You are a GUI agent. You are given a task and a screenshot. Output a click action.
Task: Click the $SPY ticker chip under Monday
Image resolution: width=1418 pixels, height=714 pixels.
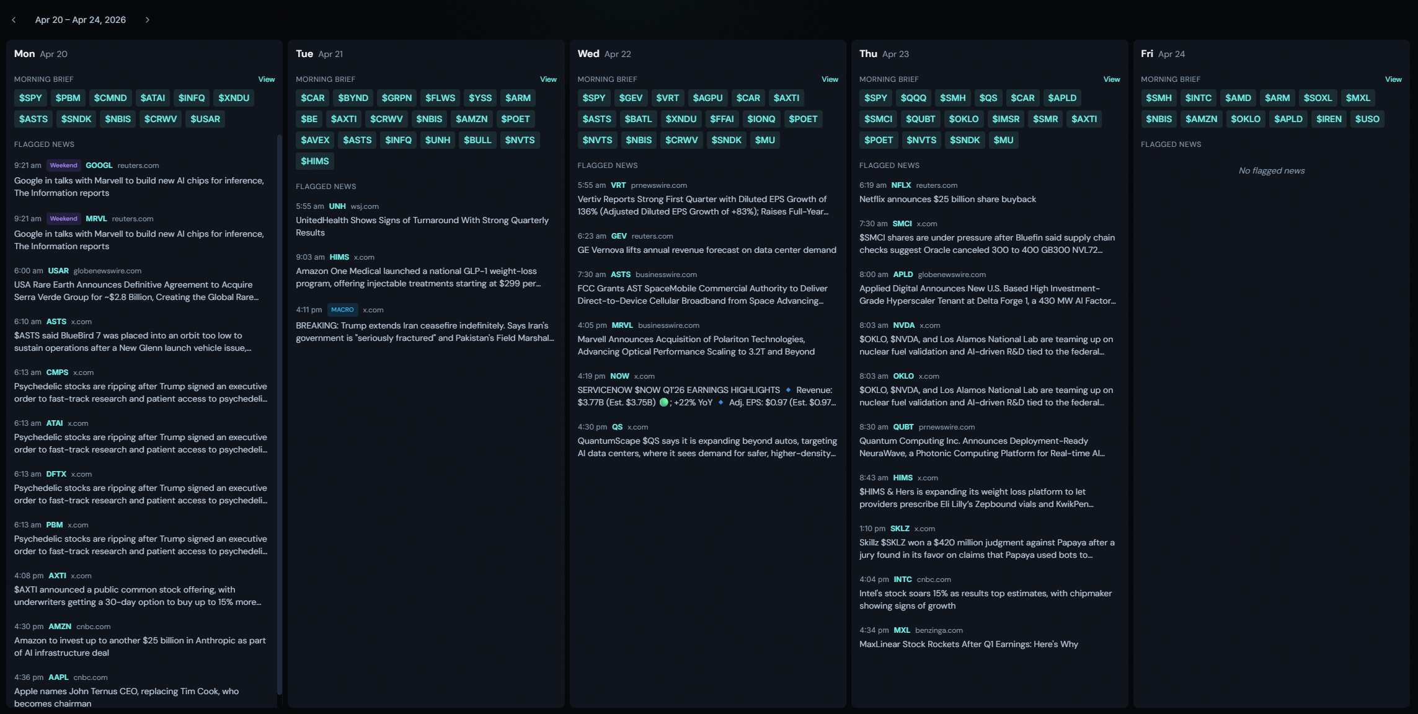(x=30, y=98)
